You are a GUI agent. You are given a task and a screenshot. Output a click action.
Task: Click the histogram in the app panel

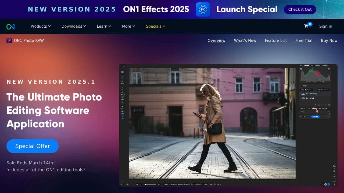tap(315, 74)
